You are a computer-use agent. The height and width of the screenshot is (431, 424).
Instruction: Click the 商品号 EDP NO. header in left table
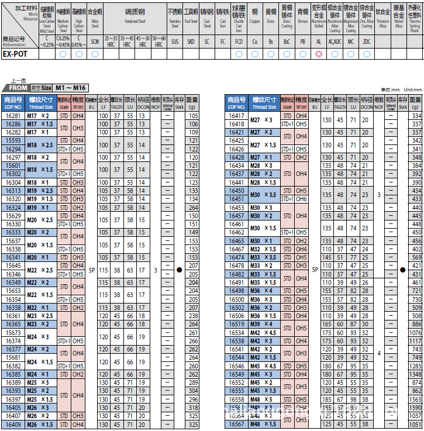(13, 103)
